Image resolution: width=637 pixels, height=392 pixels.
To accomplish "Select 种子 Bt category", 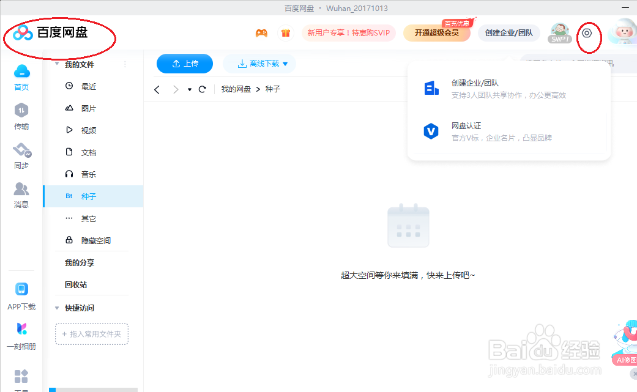I will [x=93, y=196].
